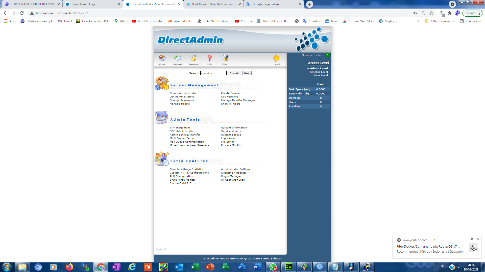Screen dimensions: 485x272
Task: Switch to Post thread DirectAdmin Forum tab
Action: pos(213,4)
